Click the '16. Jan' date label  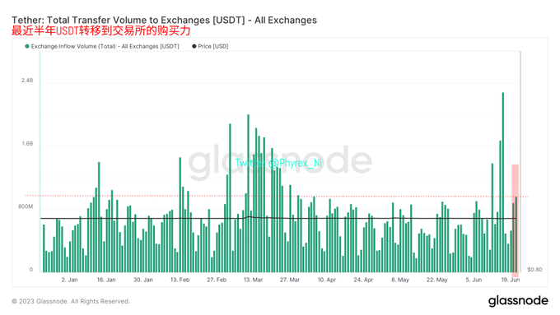point(106,280)
